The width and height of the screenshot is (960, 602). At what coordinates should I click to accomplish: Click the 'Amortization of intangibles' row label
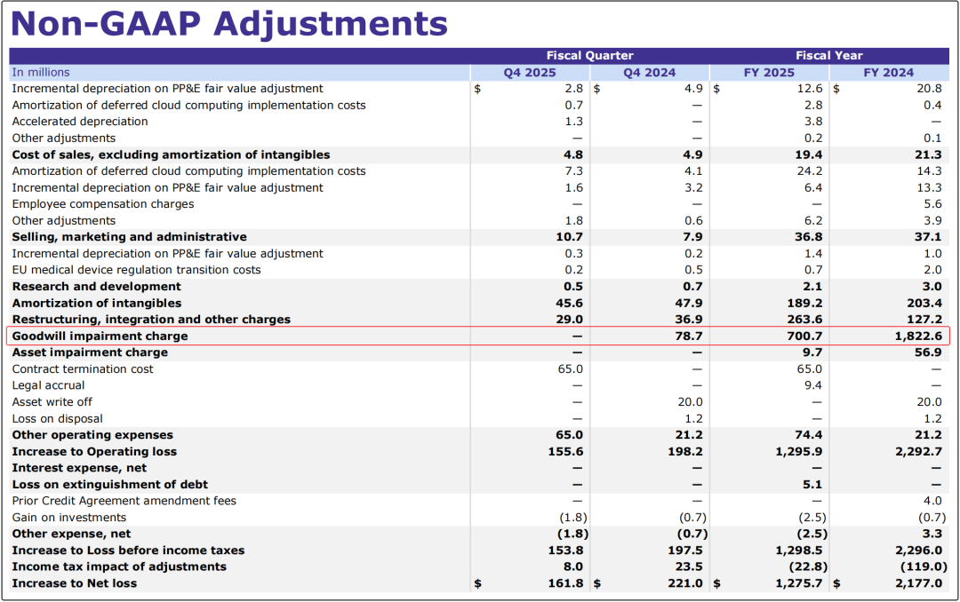point(97,303)
